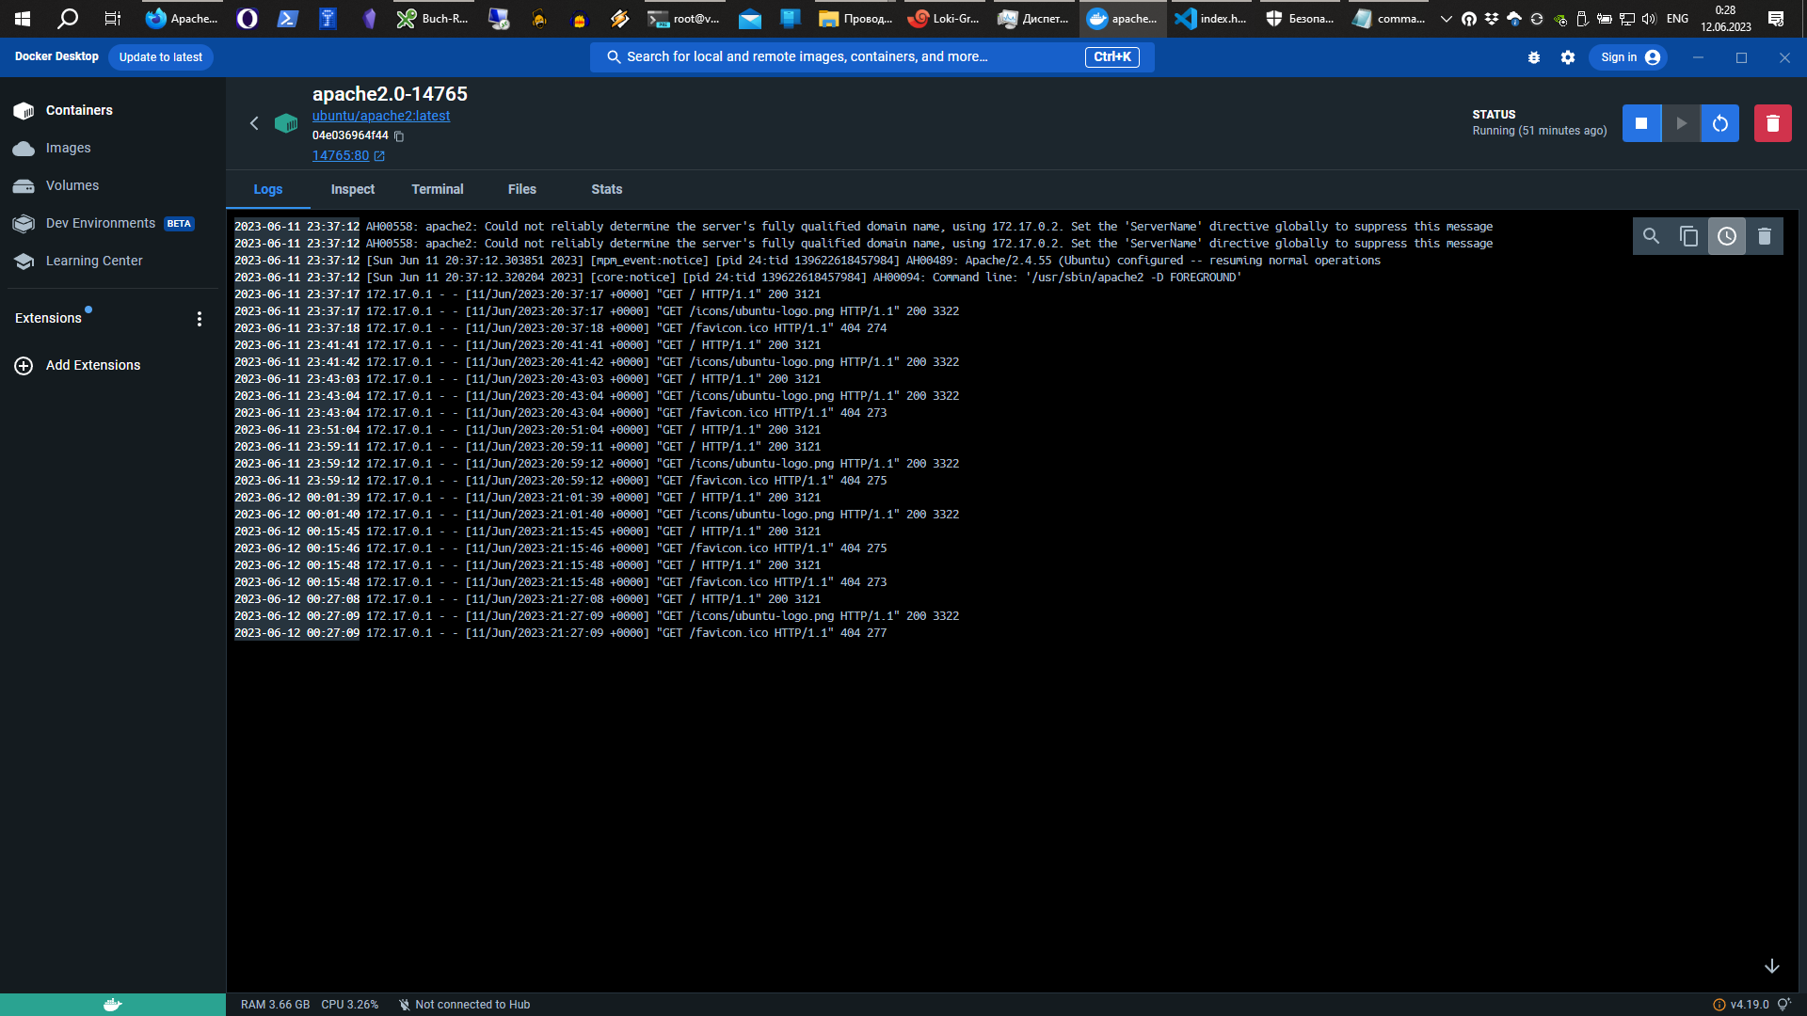Toggle timestamps with the clock icon
This screenshot has height=1016, width=1807.
pyautogui.click(x=1727, y=236)
